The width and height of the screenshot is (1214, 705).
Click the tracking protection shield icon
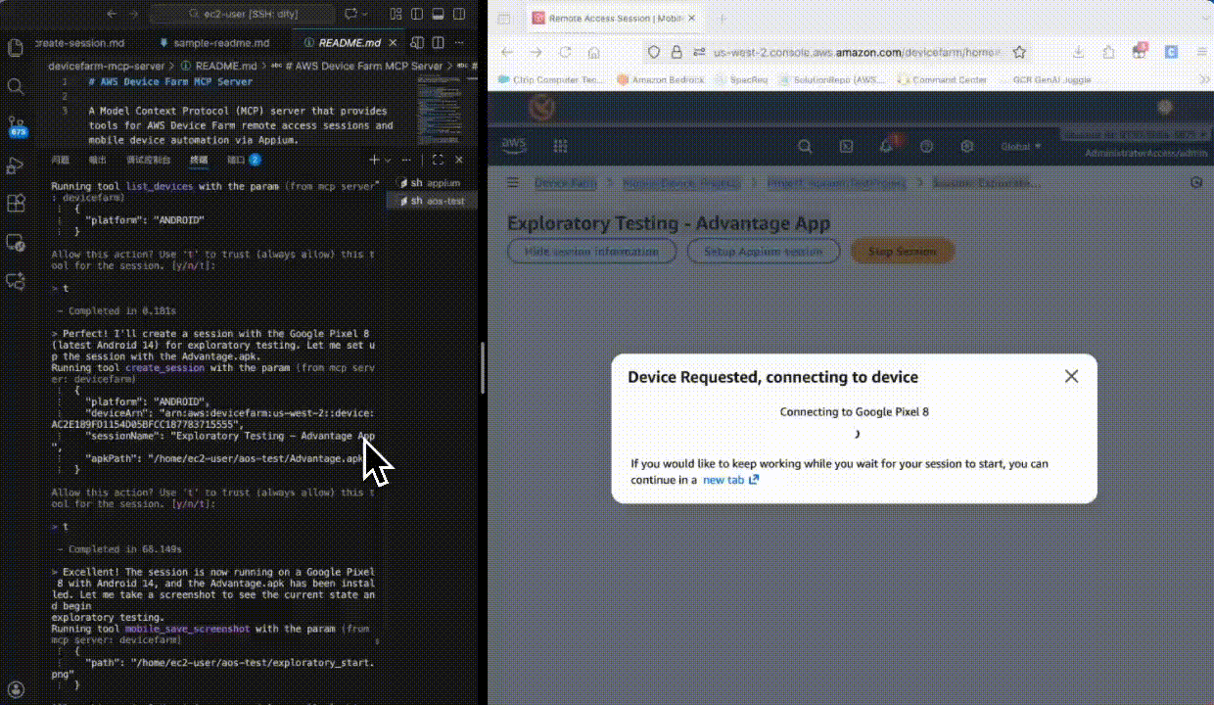point(654,52)
